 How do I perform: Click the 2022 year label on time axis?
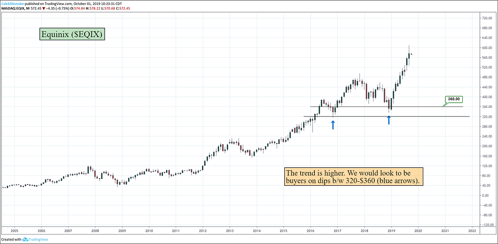tap(472, 231)
